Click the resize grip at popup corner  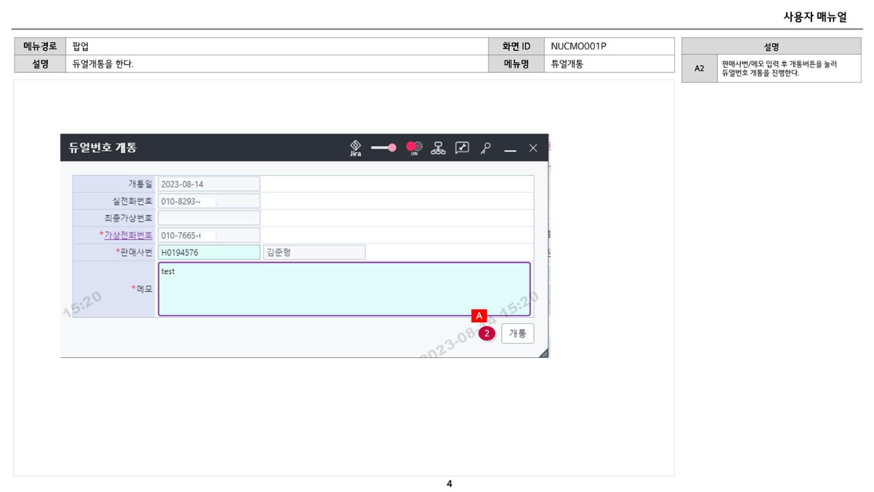click(543, 353)
